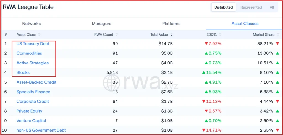
Task: Click the 38.21% market share value
Action: [265, 43]
